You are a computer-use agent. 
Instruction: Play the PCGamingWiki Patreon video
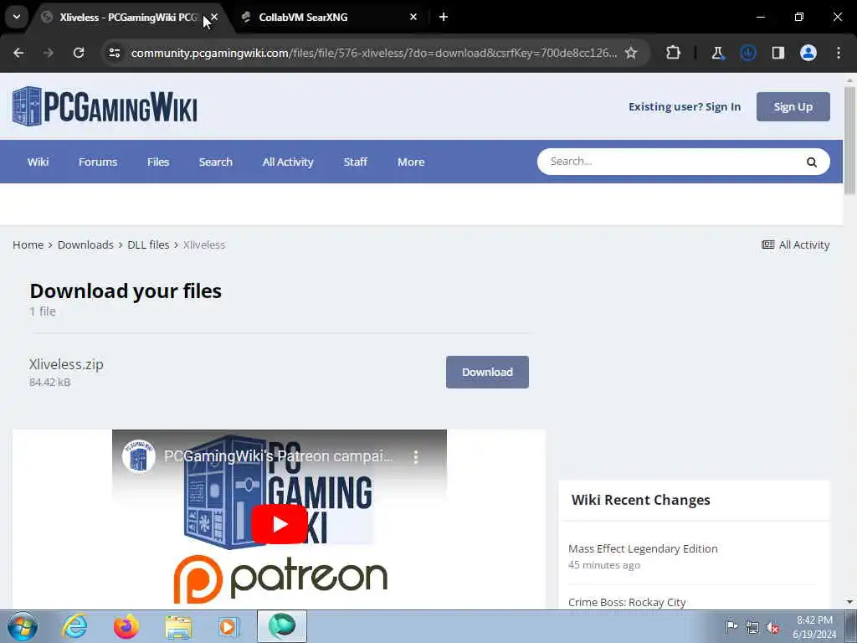click(x=280, y=524)
